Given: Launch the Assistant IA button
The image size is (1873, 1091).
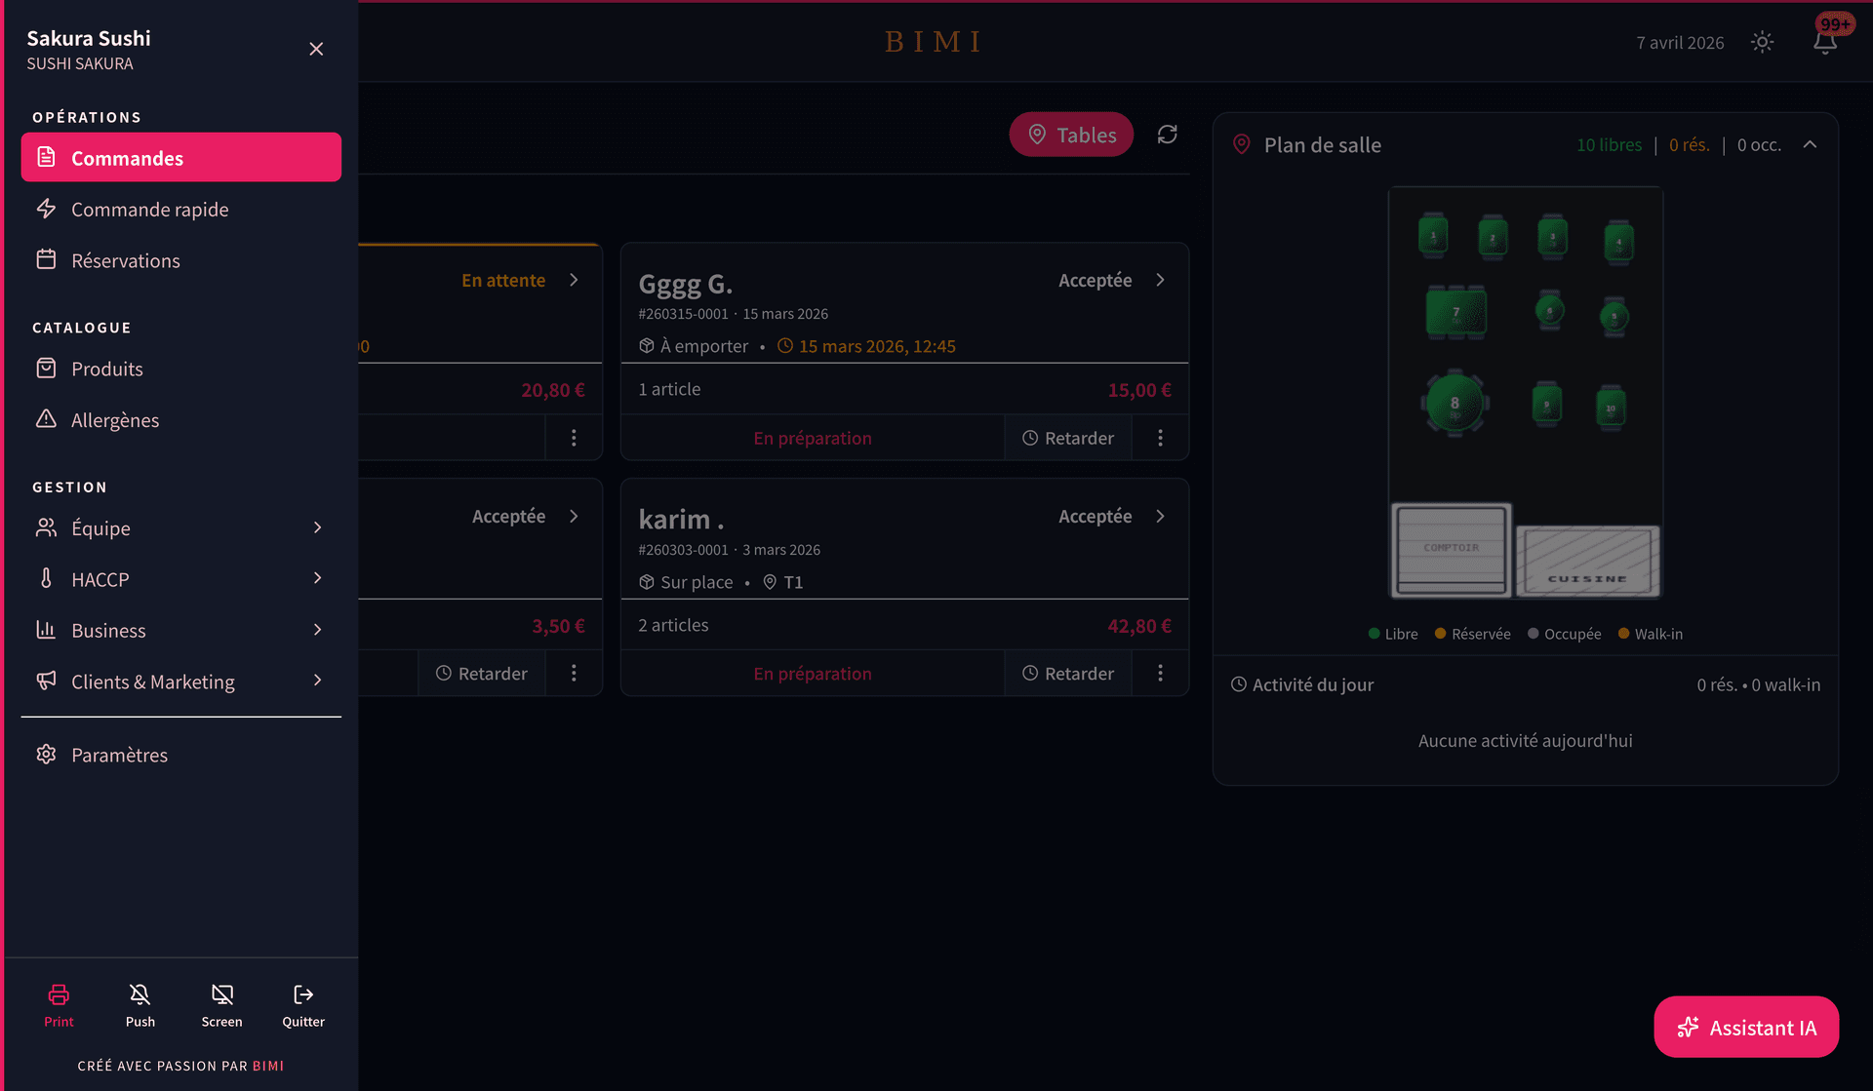Looking at the screenshot, I should [1745, 1027].
